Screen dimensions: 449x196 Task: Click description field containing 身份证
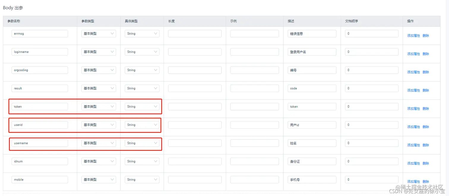tap(312, 161)
